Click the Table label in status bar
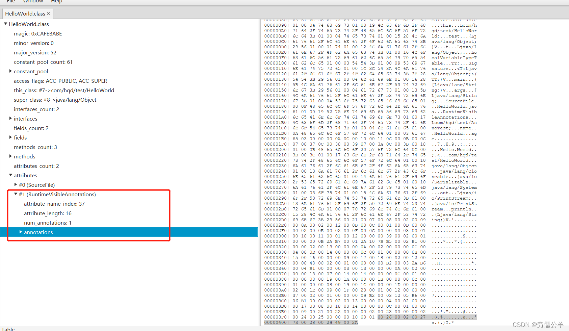569x331 pixels. [8, 329]
